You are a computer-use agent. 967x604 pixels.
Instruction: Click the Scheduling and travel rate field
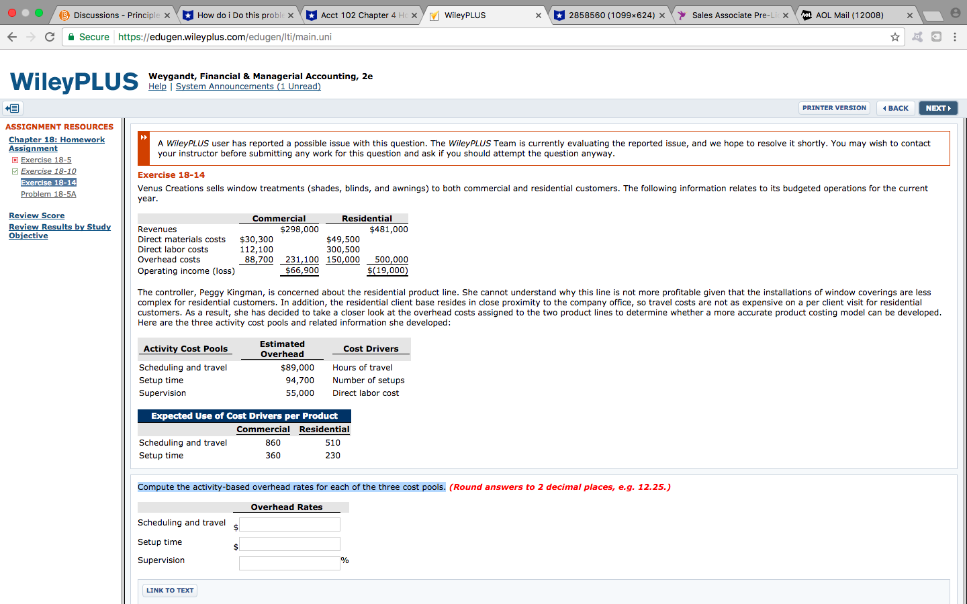289,525
